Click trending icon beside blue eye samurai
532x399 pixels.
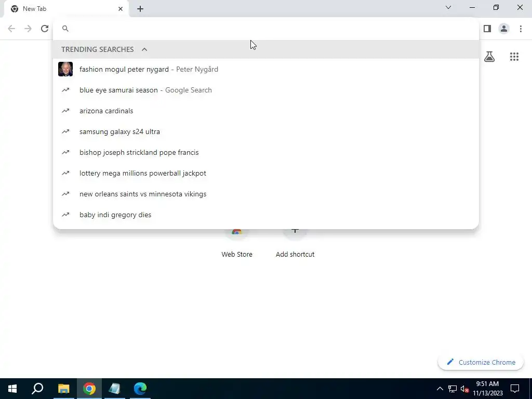tap(65, 90)
